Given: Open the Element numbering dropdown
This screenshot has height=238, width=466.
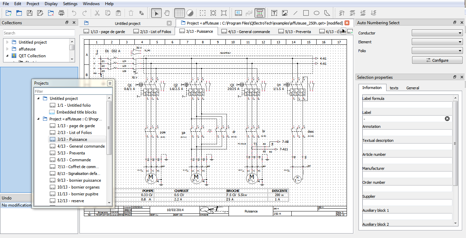Looking at the screenshot, I should [x=437, y=42].
